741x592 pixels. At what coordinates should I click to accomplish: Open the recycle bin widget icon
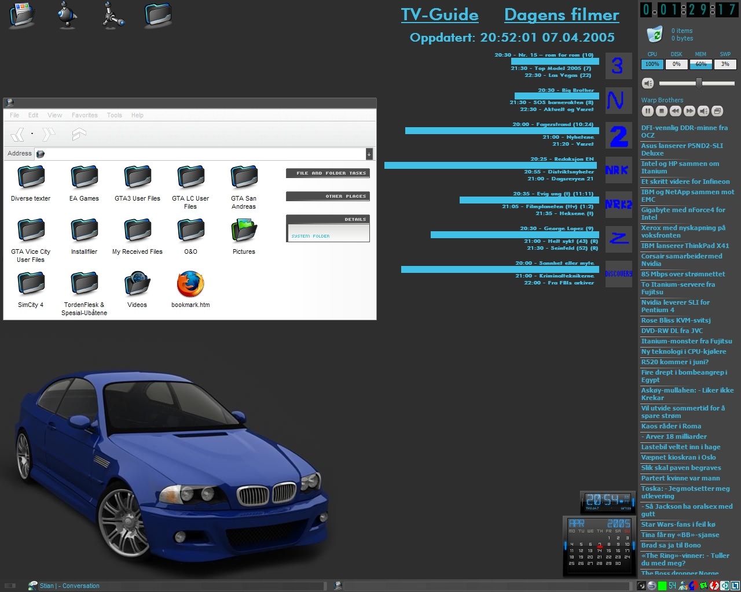655,35
